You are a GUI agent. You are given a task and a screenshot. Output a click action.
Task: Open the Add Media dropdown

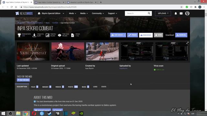pyautogui.click(x=118, y=35)
